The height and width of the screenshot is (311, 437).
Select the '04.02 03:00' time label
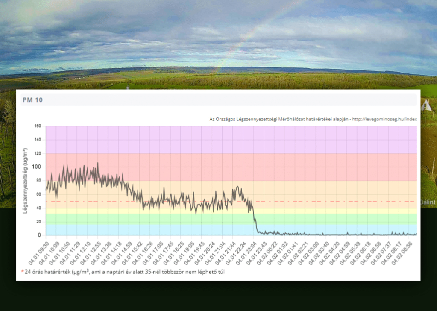pos(309,252)
